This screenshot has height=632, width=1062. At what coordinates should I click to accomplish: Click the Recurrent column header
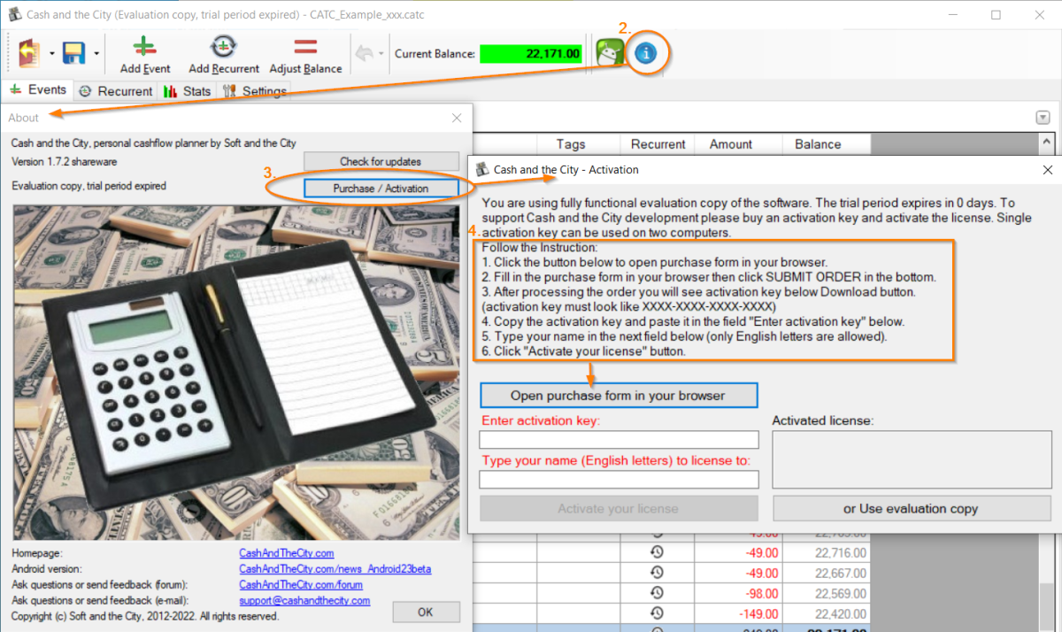(658, 144)
